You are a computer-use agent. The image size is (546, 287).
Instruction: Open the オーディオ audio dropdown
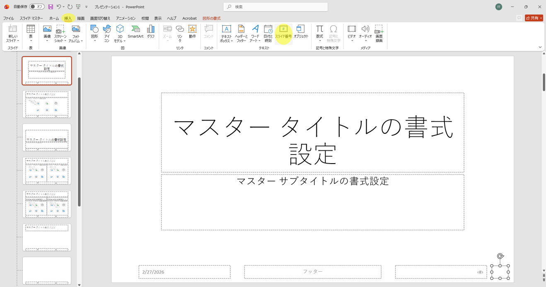pos(365,41)
